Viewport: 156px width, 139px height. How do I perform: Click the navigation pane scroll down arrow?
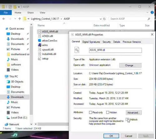[x=31, y=124]
